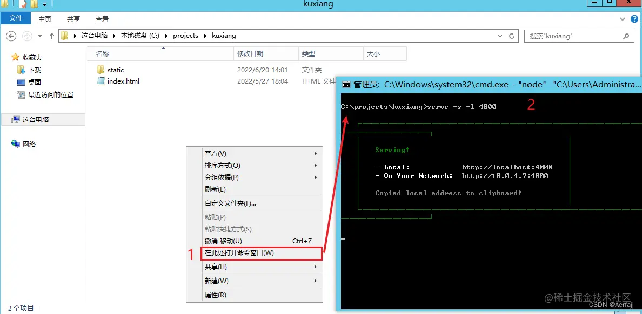Expand the arrow after 这台电脑 in the path
Image resolution: width=642 pixels, height=314 pixels.
click(x=114, y=36)
